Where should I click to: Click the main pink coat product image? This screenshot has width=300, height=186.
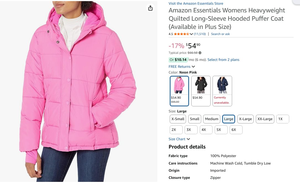tap(79, 91)
